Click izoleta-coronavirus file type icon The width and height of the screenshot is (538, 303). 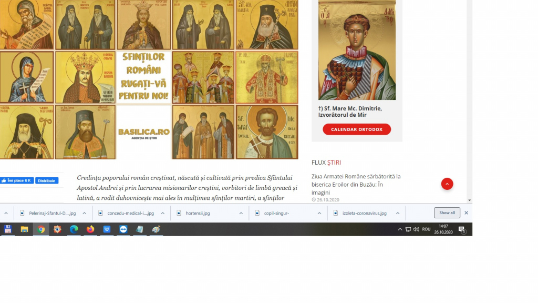pos(336,213)
